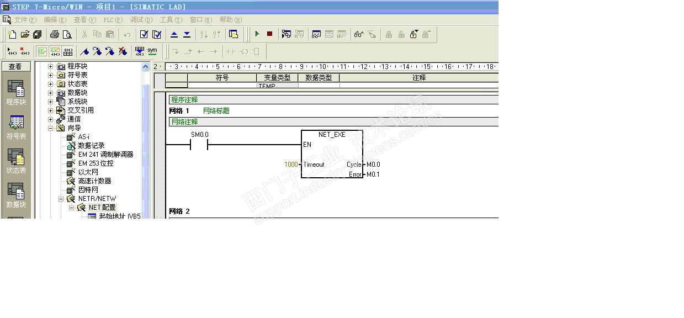Save the project with the diskette icon
This screenshot has height=318, width=684.
(38, 34)
